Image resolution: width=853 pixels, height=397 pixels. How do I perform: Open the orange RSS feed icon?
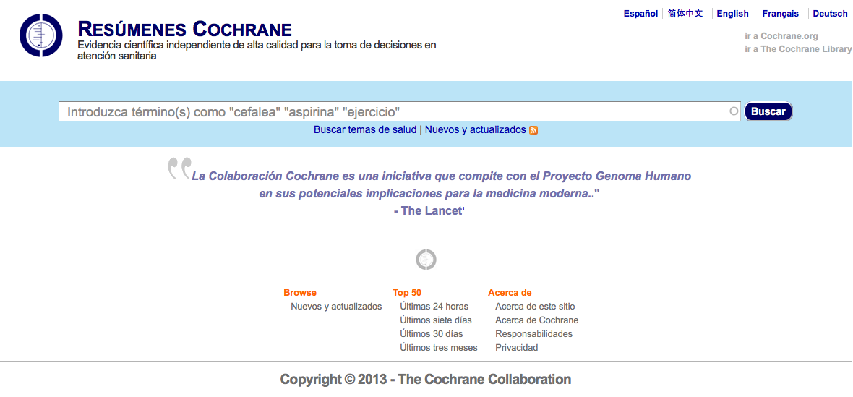click(533, 130)
